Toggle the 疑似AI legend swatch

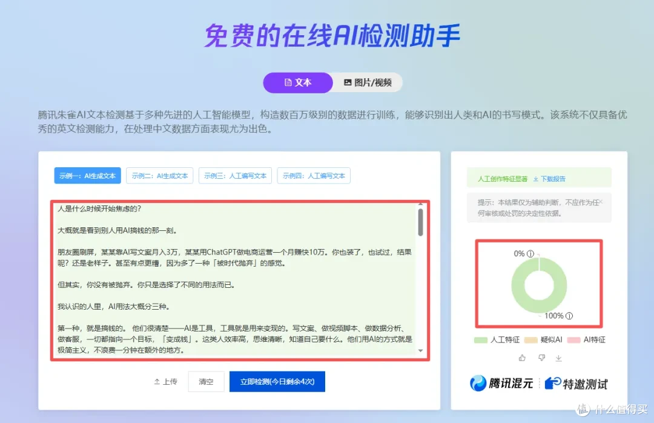click(x=530, y=340)
